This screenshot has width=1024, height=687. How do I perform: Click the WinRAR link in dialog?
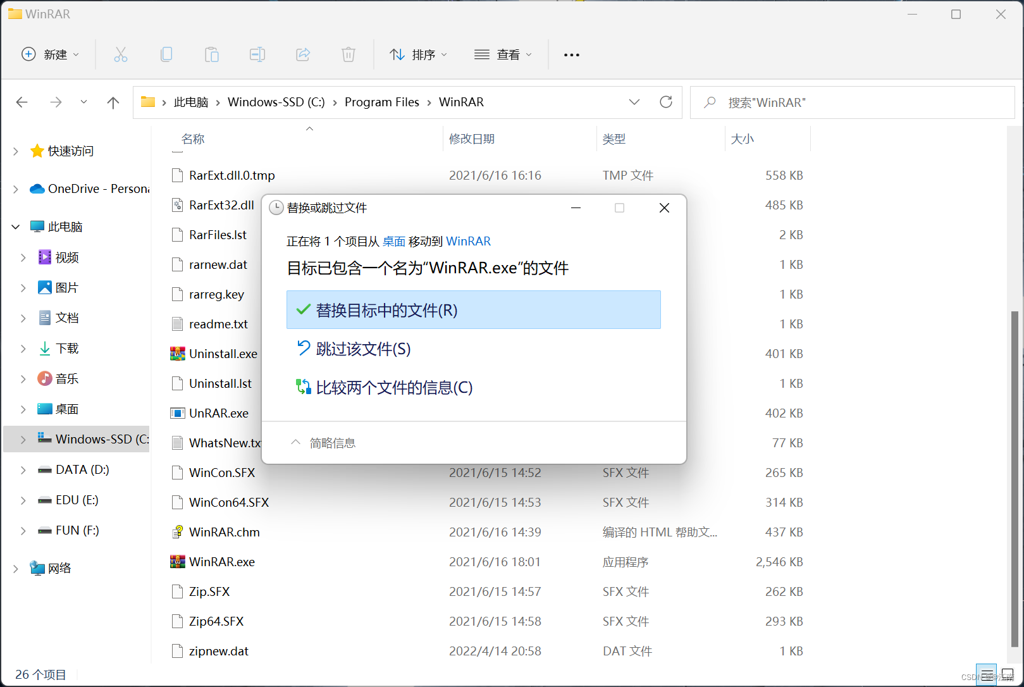(469, 241)
